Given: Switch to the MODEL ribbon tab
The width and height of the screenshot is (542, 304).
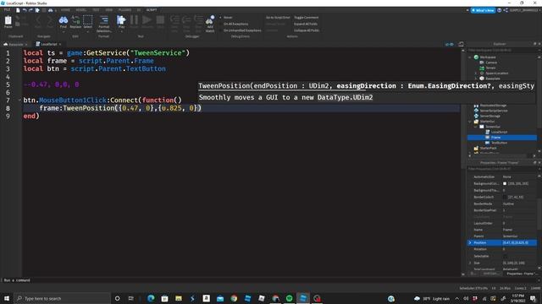Looking at the screenshot, I should pos(81,10).
